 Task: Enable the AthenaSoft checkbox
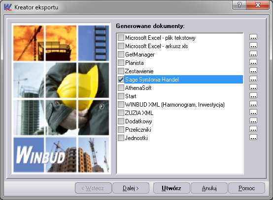coord(121,87)
